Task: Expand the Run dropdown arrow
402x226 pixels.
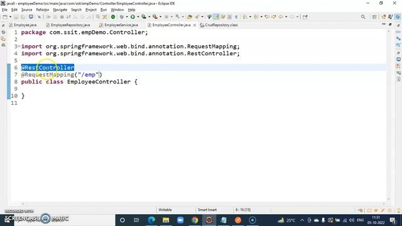Action: (138, 17)
